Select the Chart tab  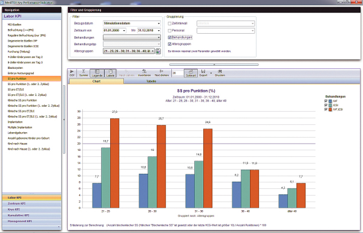[96, 81]
